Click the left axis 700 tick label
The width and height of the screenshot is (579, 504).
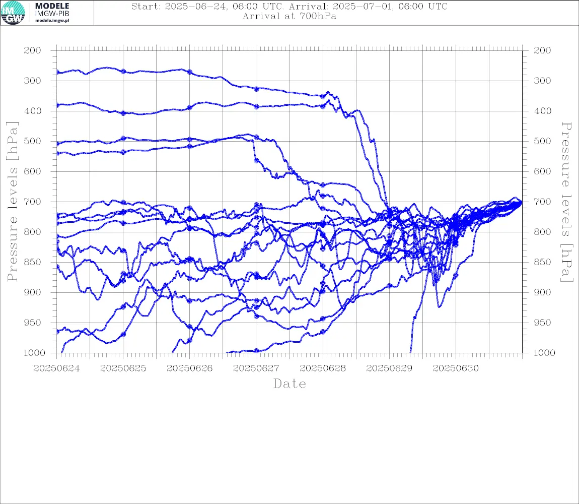pyautogui.click(x=33, y=202)
